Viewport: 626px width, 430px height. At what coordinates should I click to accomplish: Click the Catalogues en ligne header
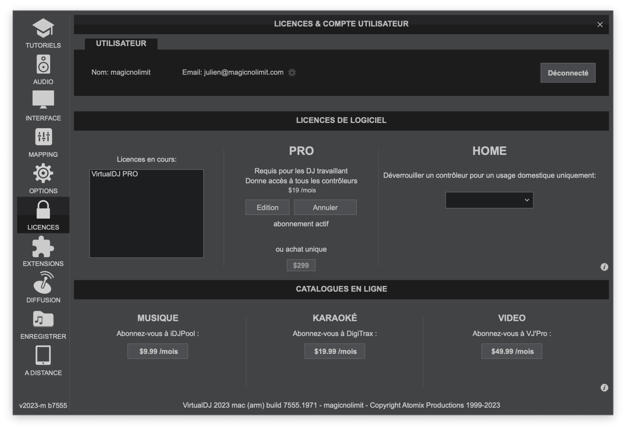(x=341, y=289)
